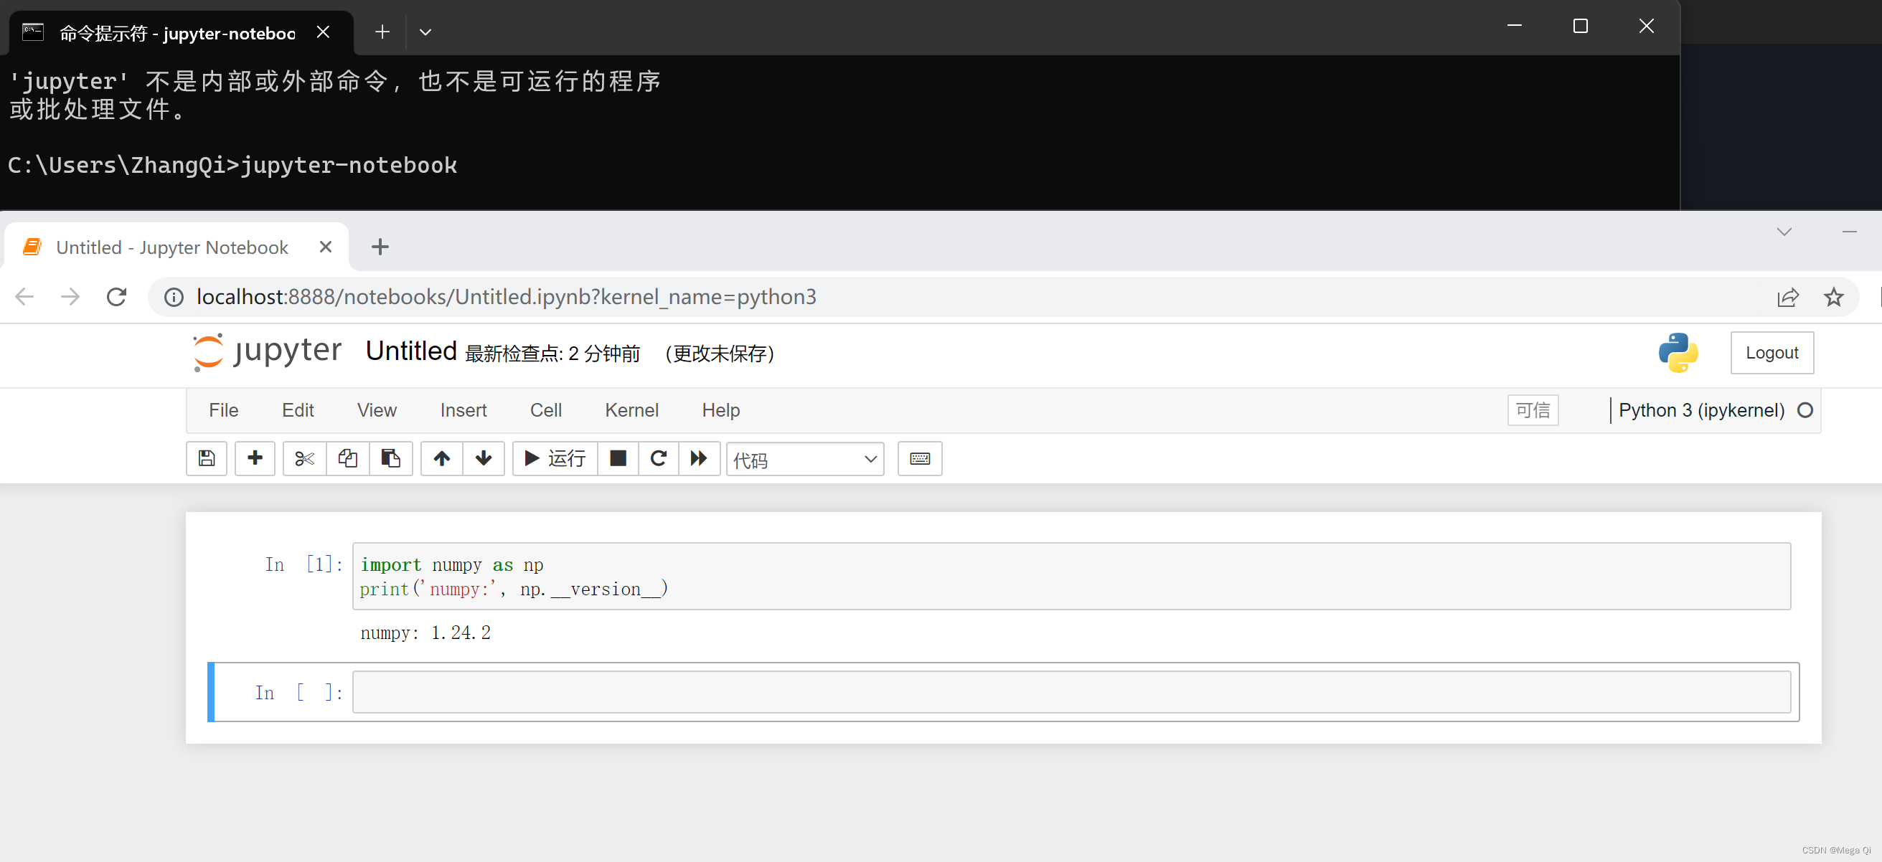Click the kernel idle indicator circle
Image resolution: width=1882 pixels, height=862 pixels.
[1805, 410]
